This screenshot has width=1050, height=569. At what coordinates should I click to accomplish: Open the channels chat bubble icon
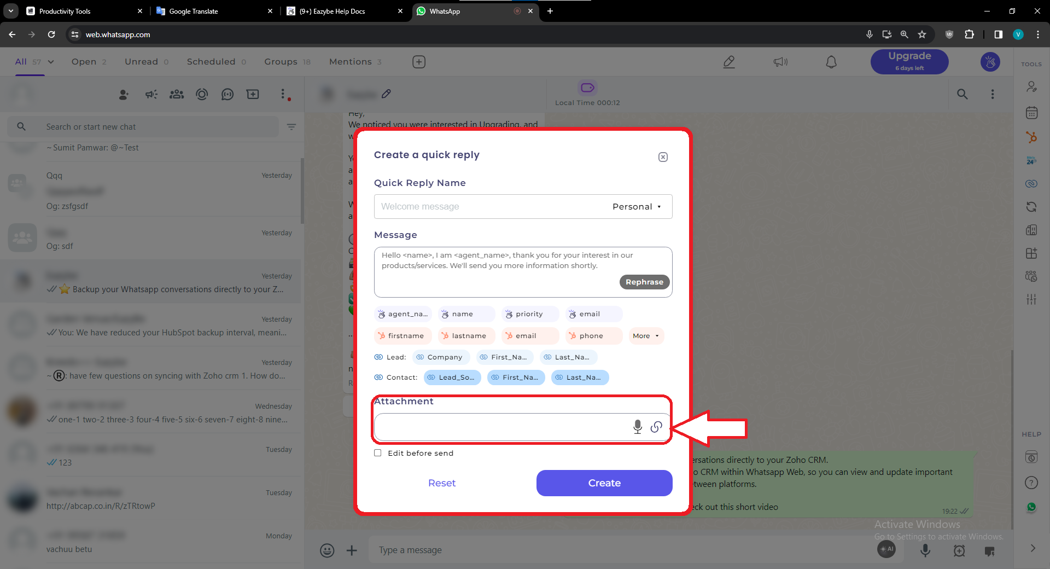coord(227,95)
